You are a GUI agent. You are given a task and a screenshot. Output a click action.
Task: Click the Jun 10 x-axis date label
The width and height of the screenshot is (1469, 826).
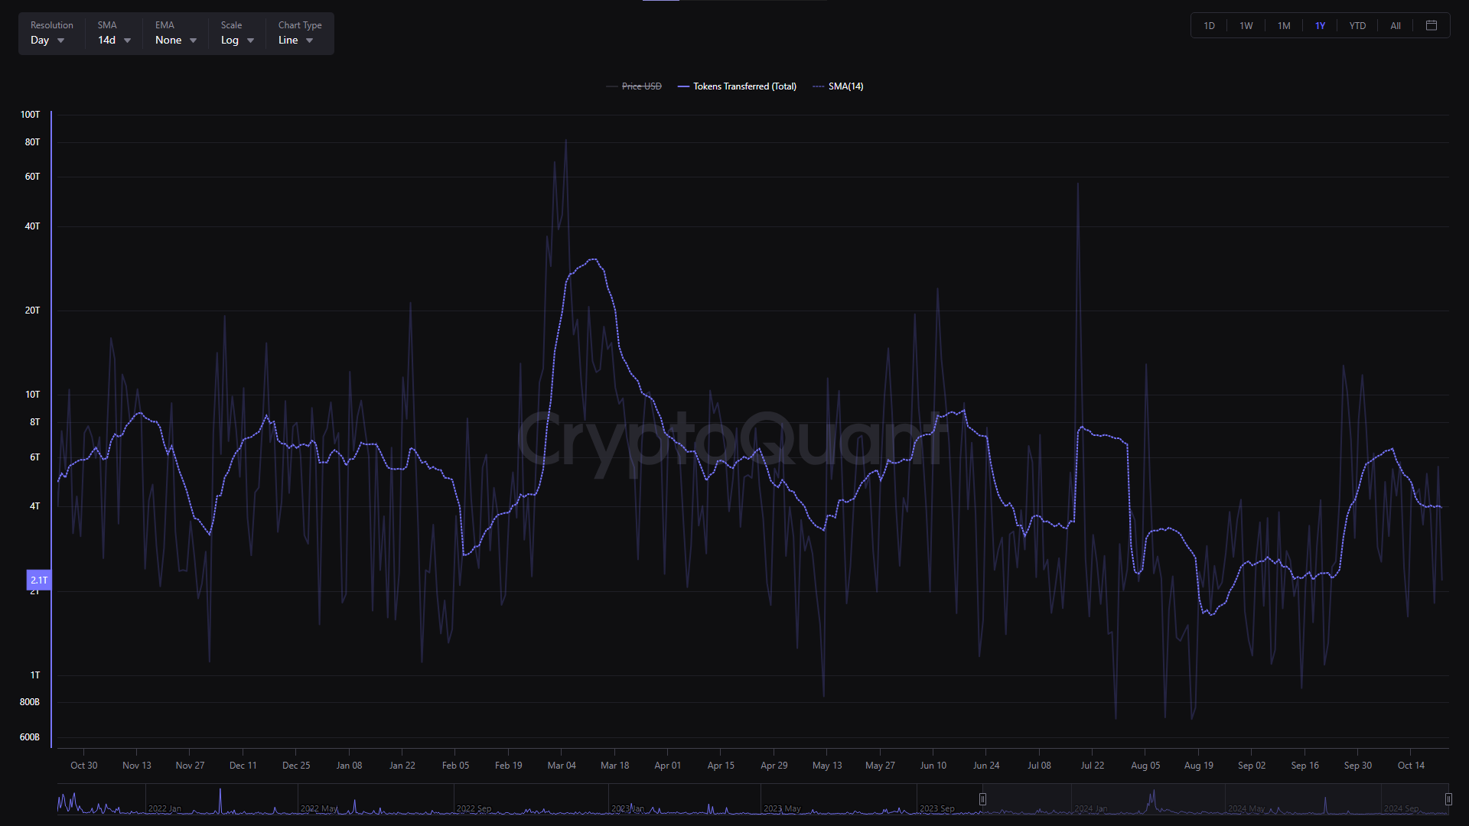click(x=933, y=766)
